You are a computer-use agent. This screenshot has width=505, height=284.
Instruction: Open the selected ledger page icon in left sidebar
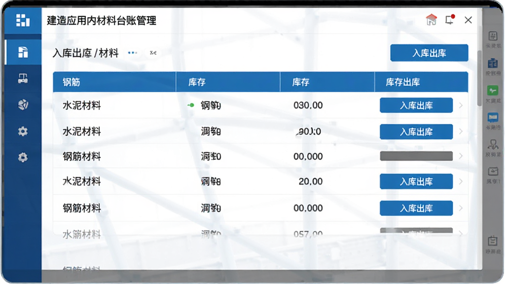click(23, 52)
